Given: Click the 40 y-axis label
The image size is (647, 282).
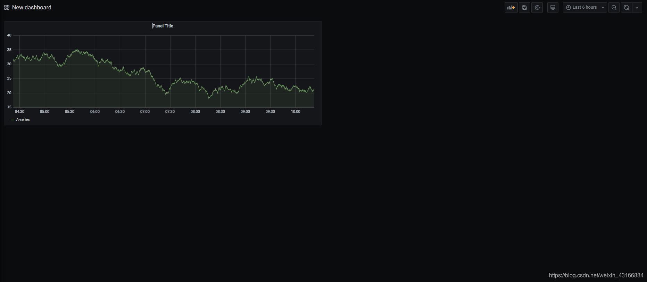Looking at the screenshot, I should pyautogui.click(x=9, y=35).
